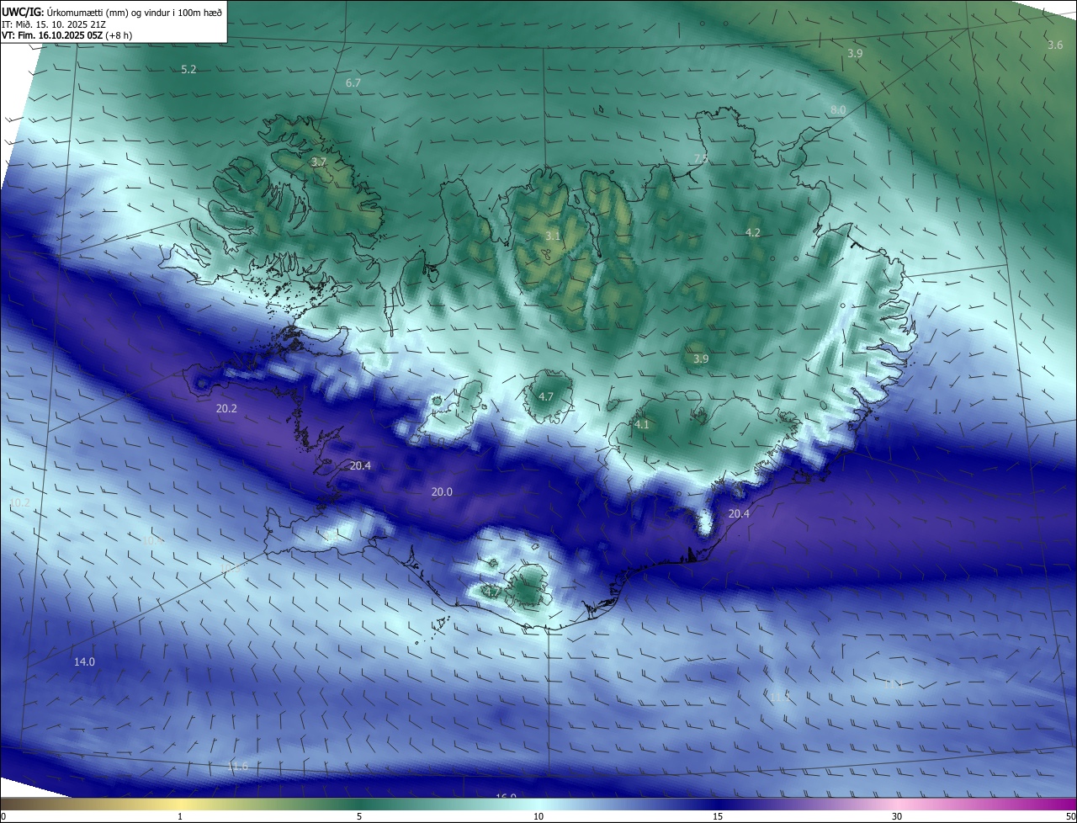
Task: Click the 5.2 value label
Action: (188, 69)
